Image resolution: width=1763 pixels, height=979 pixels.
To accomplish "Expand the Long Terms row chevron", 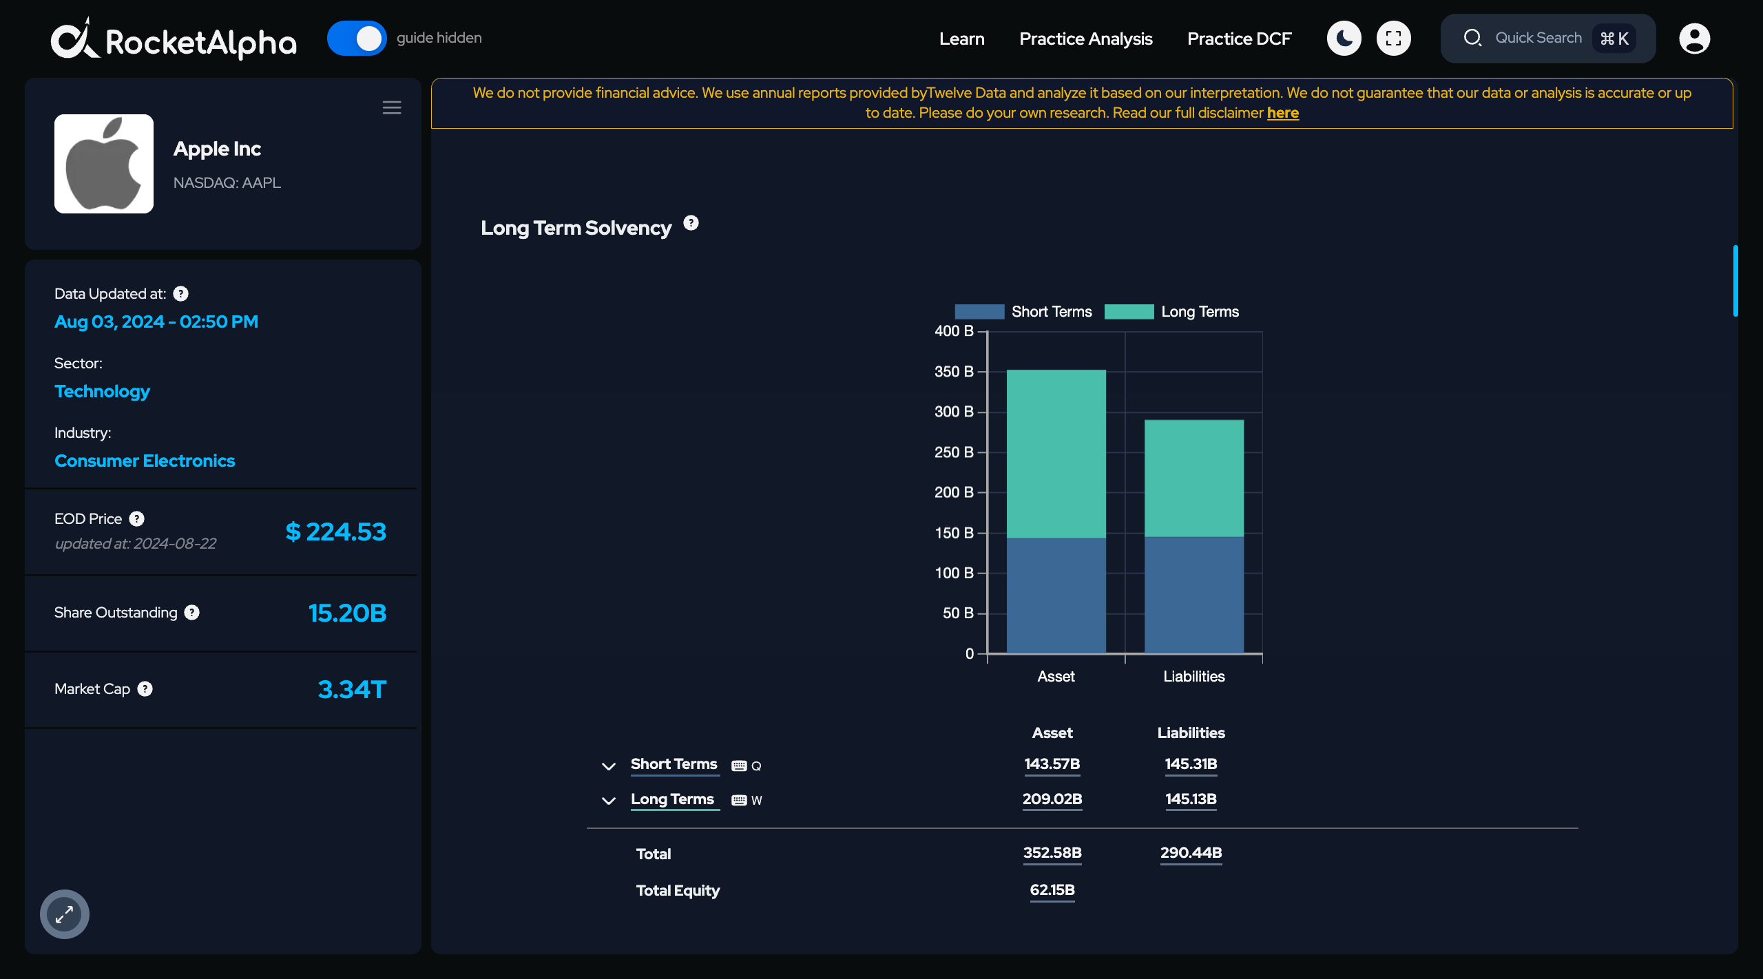I will click(x=608, y=801).
